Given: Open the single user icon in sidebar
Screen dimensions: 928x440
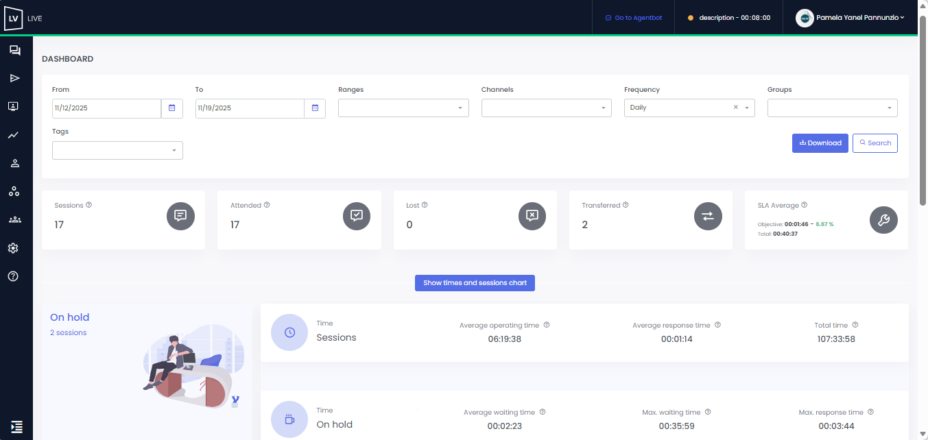Looking at the screenshot, I should pos(14,163).
